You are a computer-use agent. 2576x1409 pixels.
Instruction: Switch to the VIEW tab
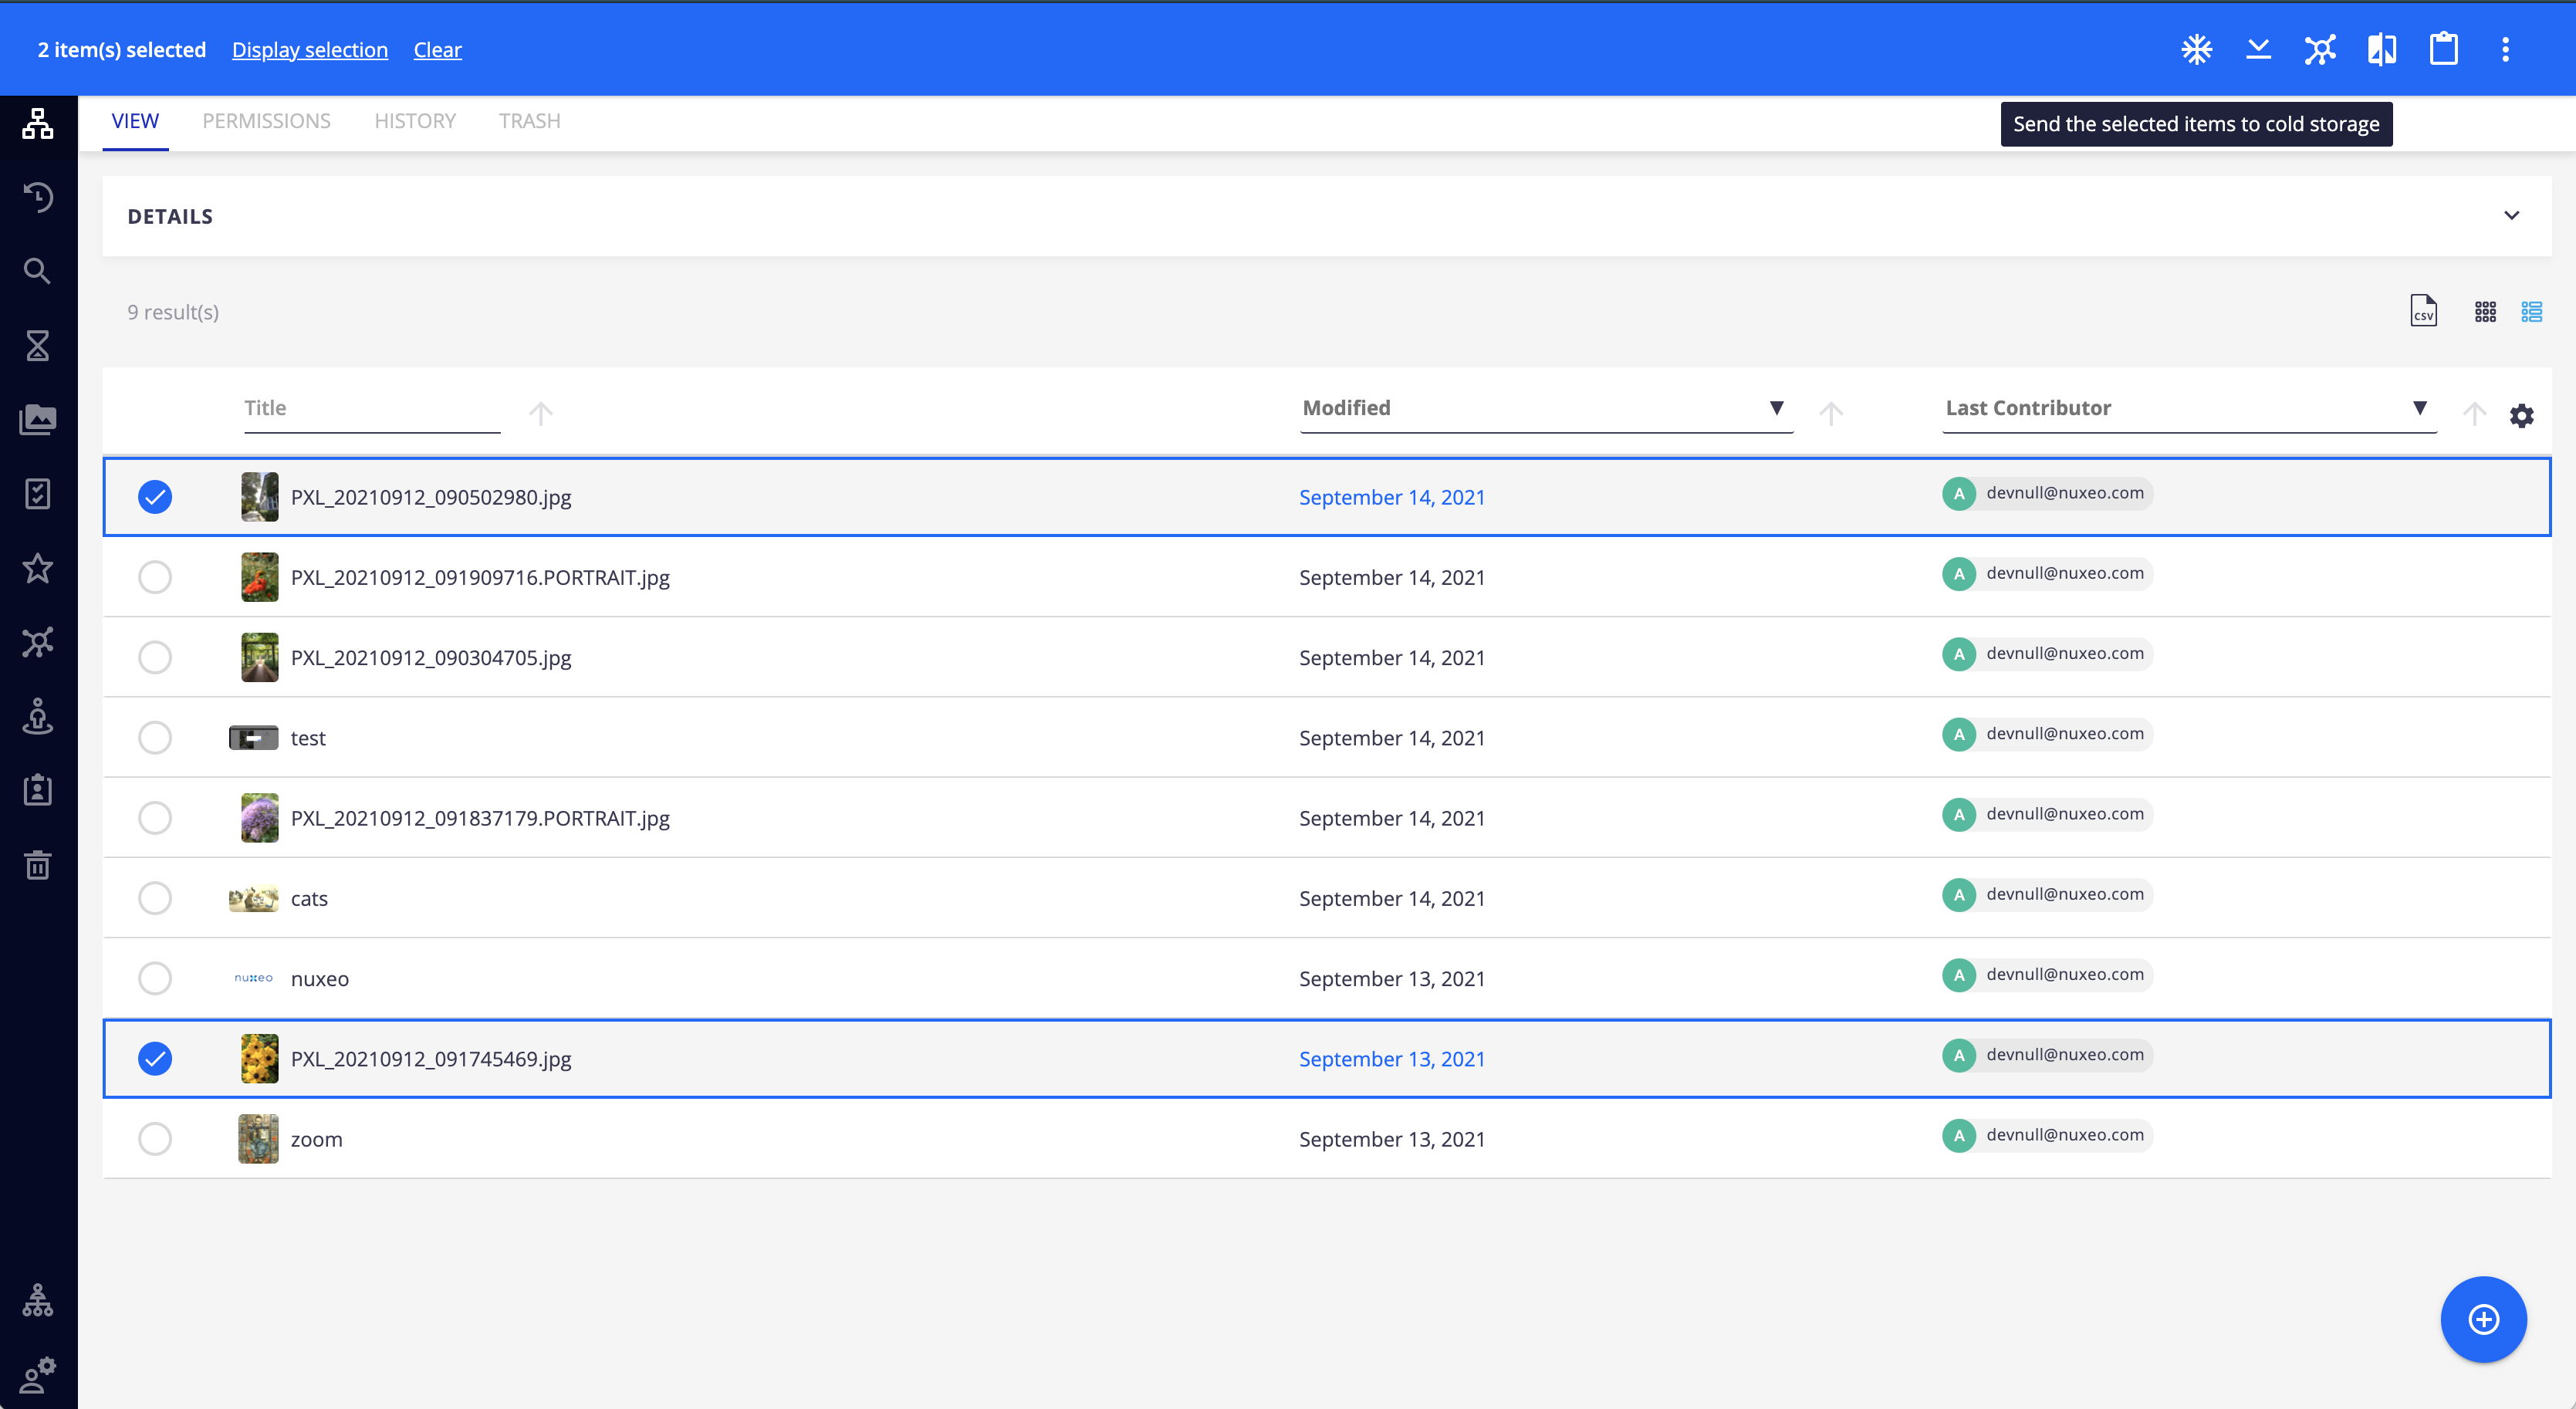click(x=135, y=121)
